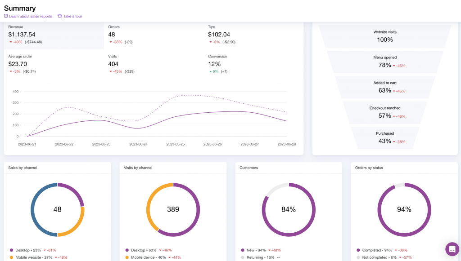Viewport: 461px width, 261px height.
Task: Select the Revenue metric card
Action: pos(54,34)
